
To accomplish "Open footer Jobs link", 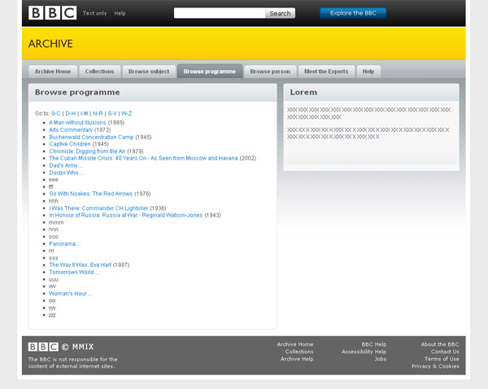I will coord(381,359).
